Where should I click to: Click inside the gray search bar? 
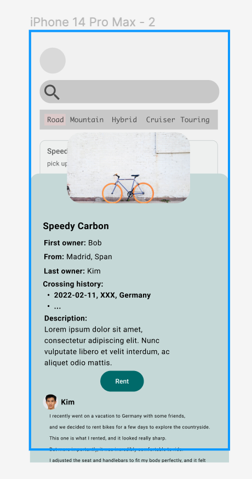[x=129, y=92]
